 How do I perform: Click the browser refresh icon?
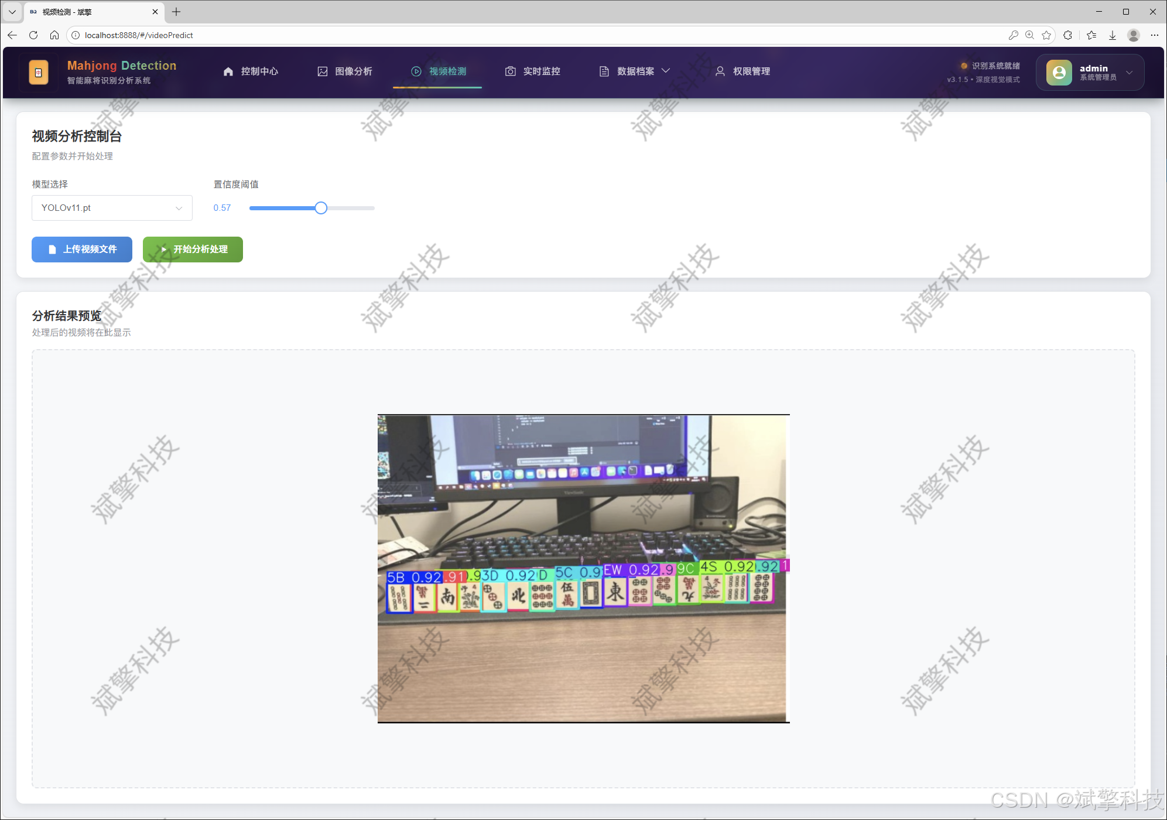coord(33,35)
